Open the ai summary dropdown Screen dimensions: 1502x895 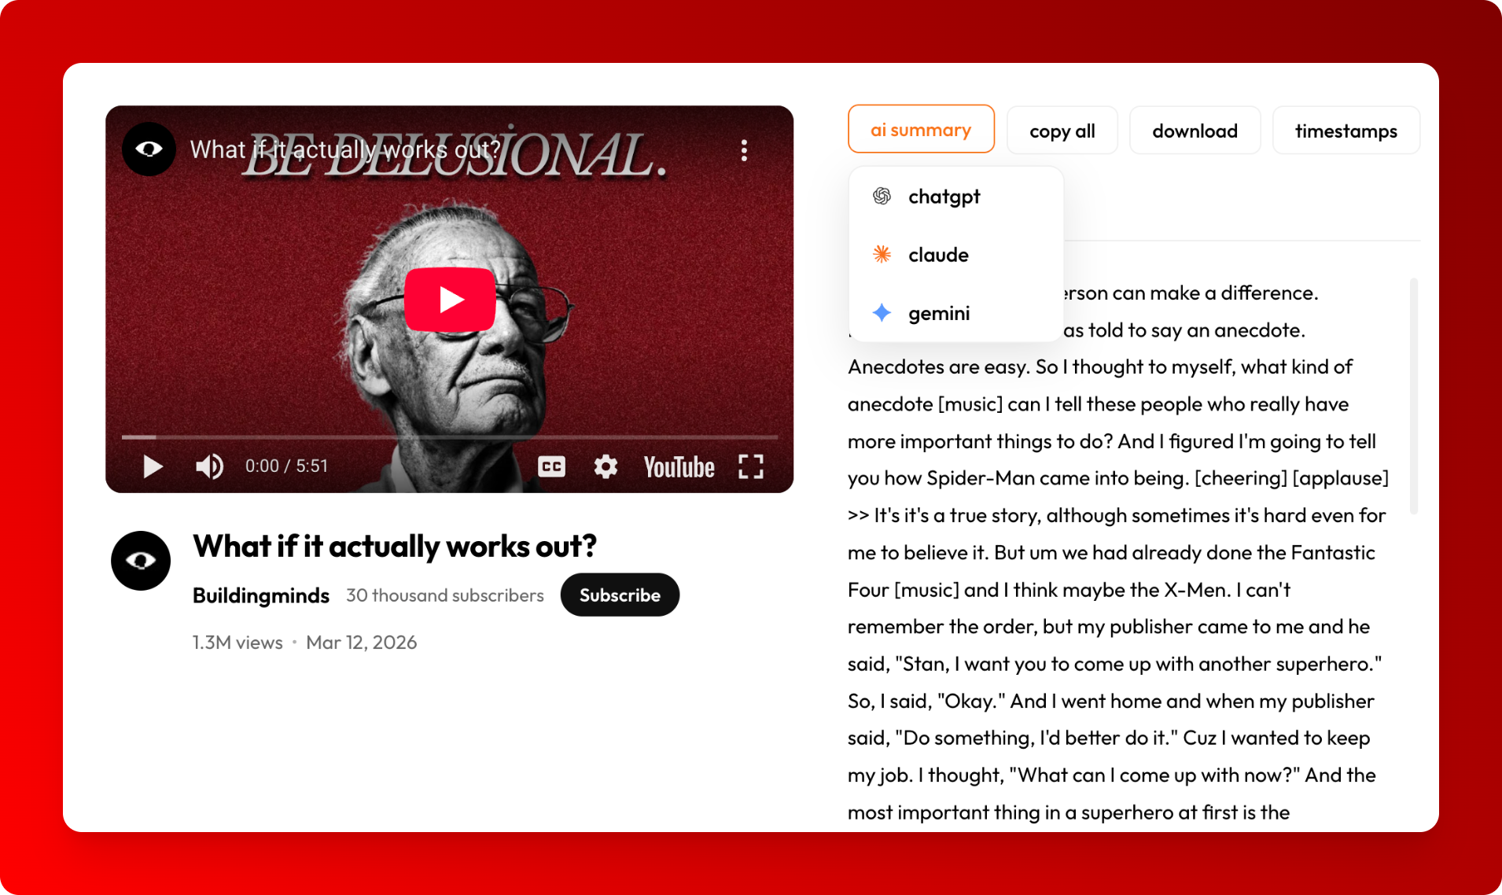921,129
